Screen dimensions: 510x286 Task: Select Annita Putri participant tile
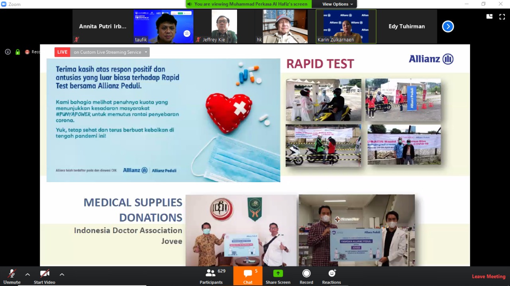tap(102, 27)
